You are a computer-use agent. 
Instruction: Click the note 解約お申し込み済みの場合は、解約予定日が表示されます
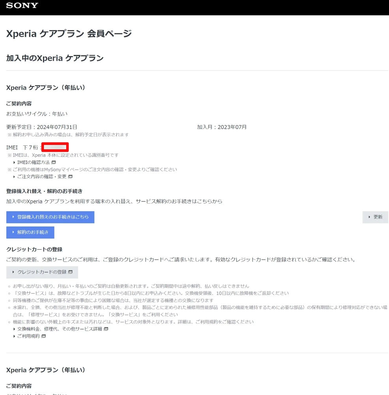68,135
